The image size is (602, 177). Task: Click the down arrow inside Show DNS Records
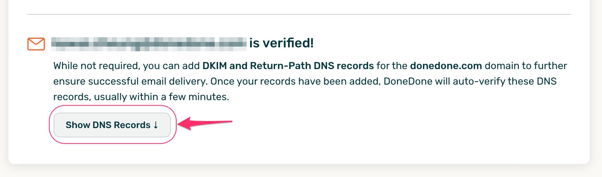coord(156,125)
